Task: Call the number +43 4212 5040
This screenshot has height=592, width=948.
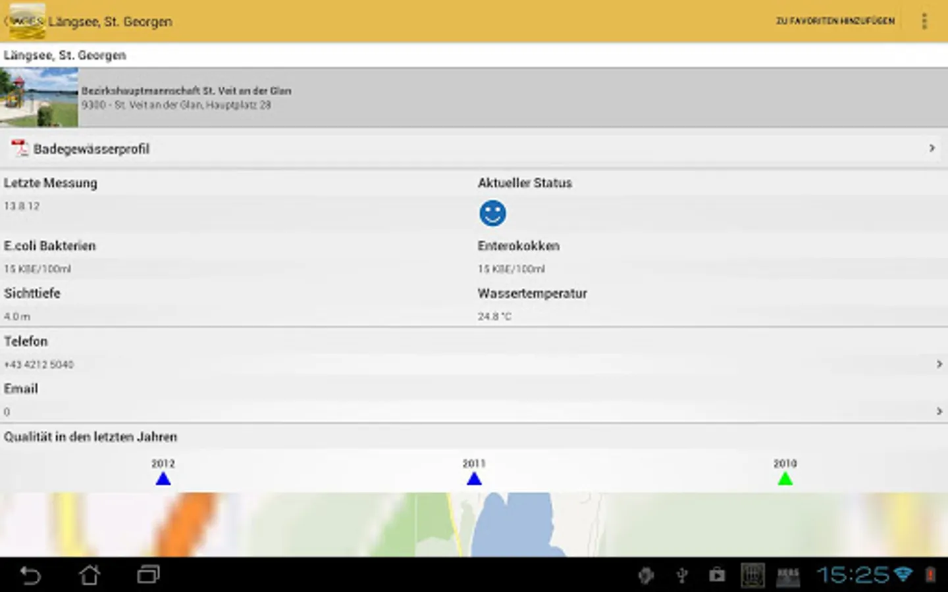Action: click(x=40, y=364)
